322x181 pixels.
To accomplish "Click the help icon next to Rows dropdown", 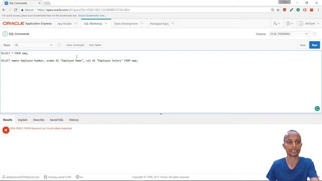I will pyautogui.click(x=59, y=45).
